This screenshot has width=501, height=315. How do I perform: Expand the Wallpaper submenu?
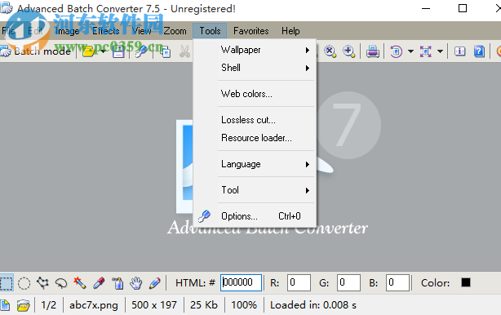[255, 50]
